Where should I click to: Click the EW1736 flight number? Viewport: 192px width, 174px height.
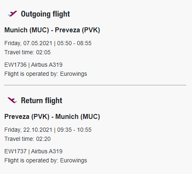point(15,65)
